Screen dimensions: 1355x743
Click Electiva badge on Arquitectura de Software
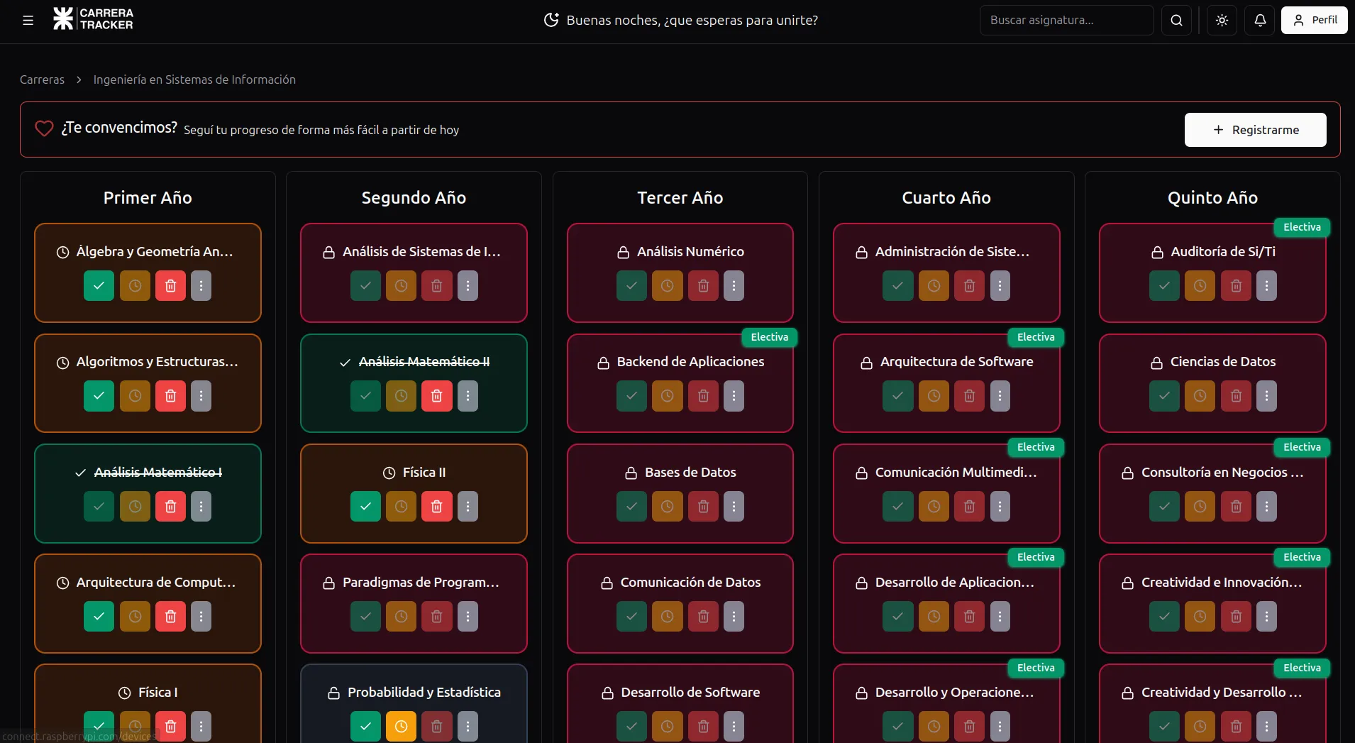point(1036,337)
